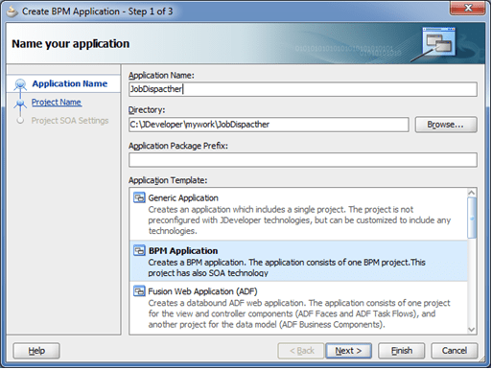Viewport: 492px width, 370px height.
Task: Click the Fusion Web Application description text
Action: pos(299,313)
